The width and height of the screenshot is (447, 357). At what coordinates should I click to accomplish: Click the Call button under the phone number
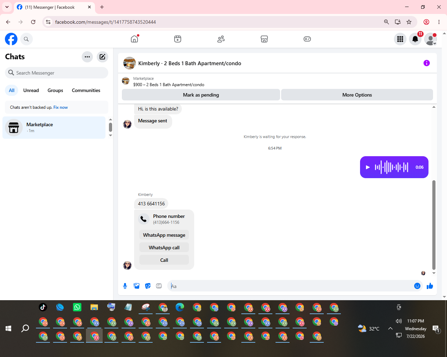pyautogui.click(x=164, y=260)
